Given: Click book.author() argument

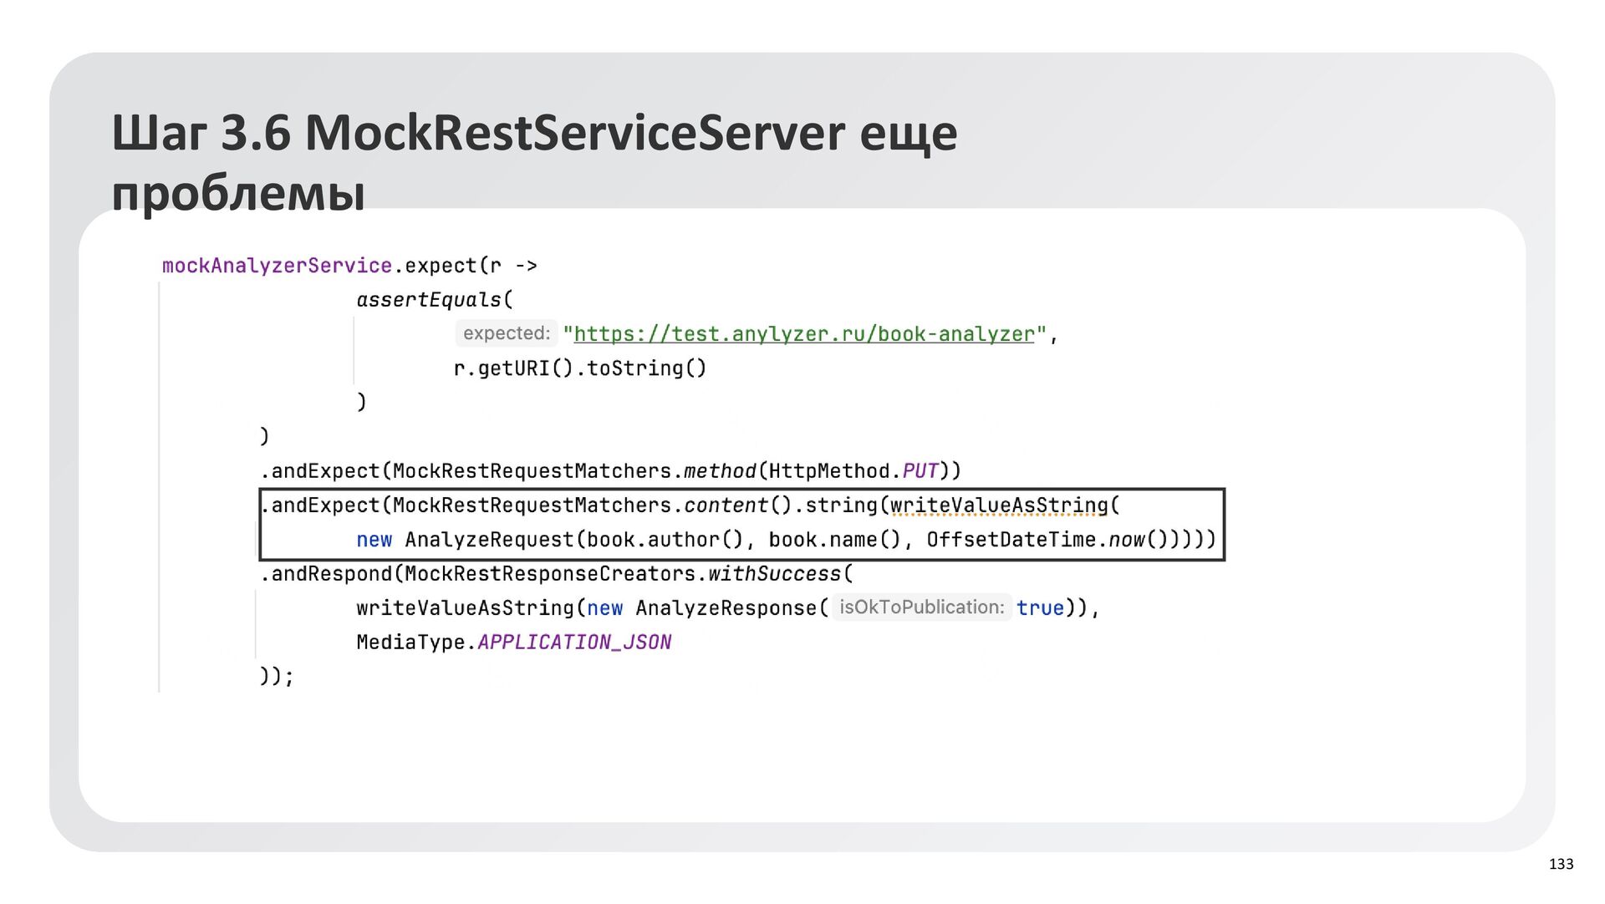Looking at the screenshot, I should click(665, 540).
